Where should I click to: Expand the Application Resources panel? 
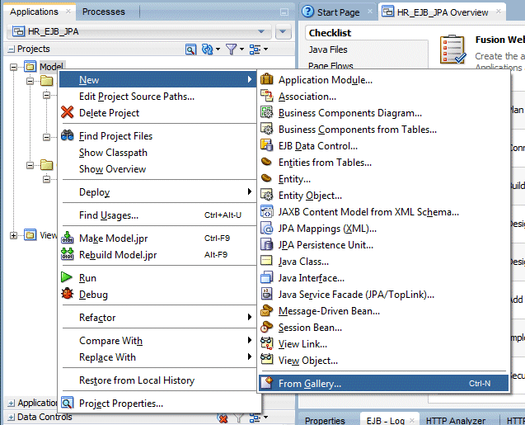point(11,403)
